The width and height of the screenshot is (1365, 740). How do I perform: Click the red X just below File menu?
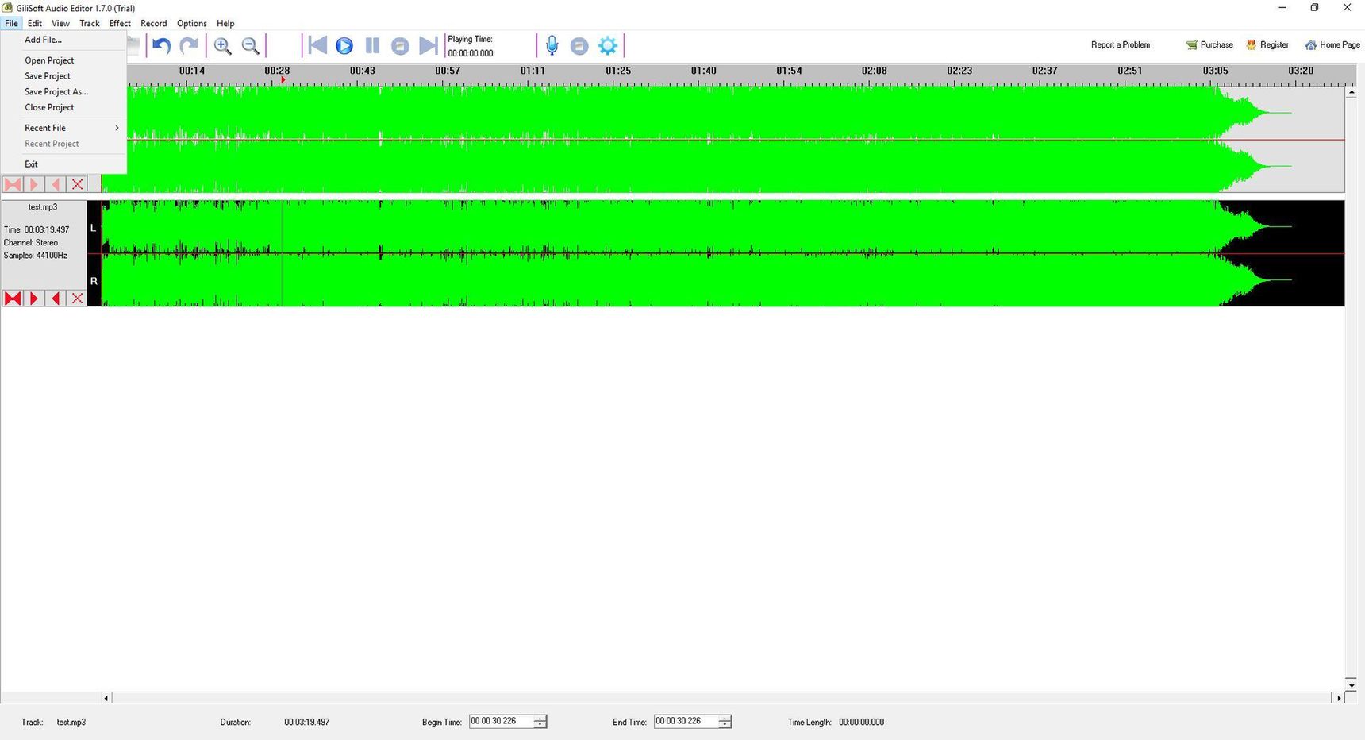click(x=77, y=184)
